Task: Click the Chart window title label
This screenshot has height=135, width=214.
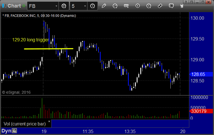Action: 14,6
